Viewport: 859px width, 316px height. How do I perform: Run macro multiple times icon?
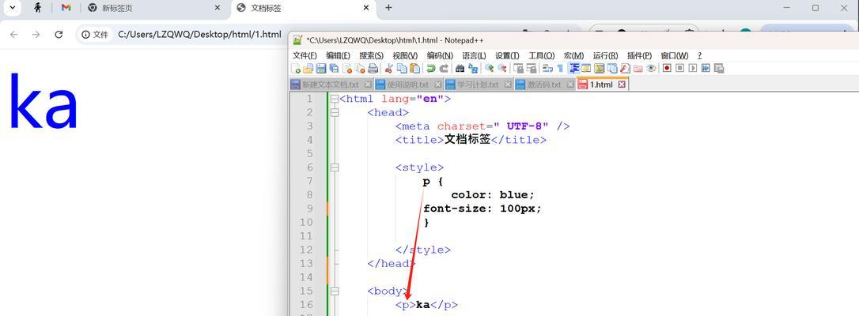pos(706,69)
